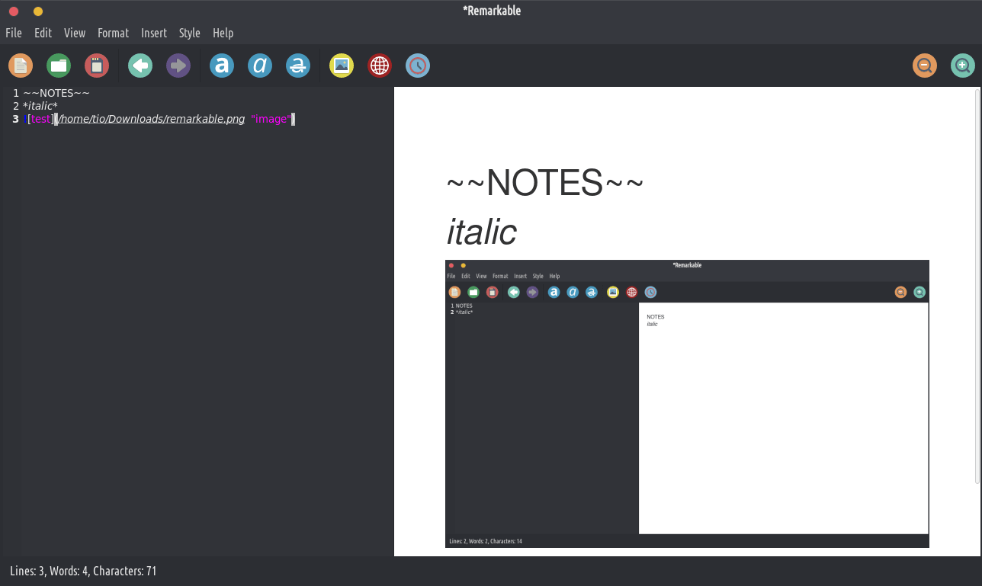Redo with the right arrow icon
Screen dimensions: 982x586
[178, 66]
